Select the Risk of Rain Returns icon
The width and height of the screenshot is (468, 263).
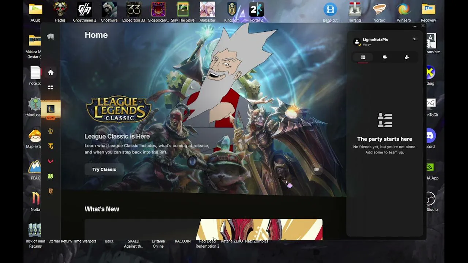35,235
